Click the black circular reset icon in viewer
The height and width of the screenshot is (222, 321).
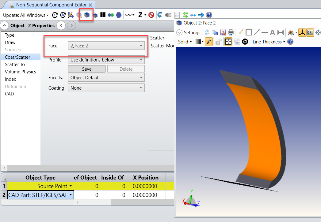pos(245,42)
